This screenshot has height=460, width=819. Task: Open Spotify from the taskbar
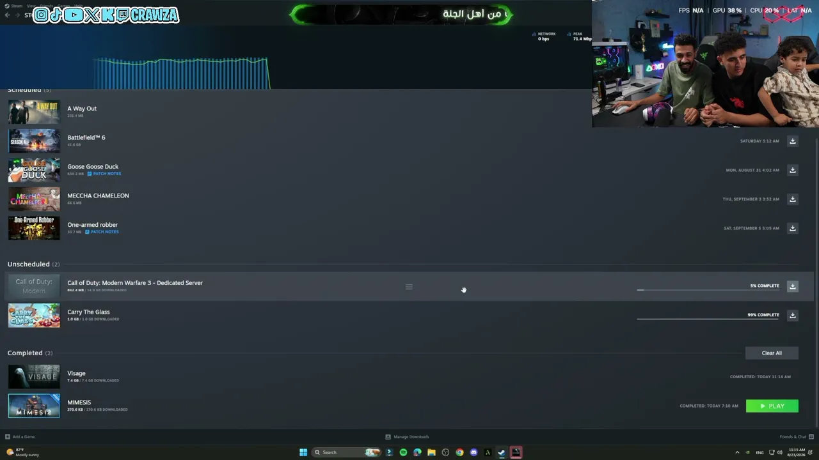[403, 452]
